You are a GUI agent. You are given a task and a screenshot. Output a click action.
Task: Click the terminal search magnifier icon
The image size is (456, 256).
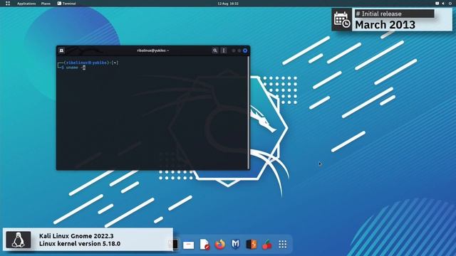click(x=215, y=50)
